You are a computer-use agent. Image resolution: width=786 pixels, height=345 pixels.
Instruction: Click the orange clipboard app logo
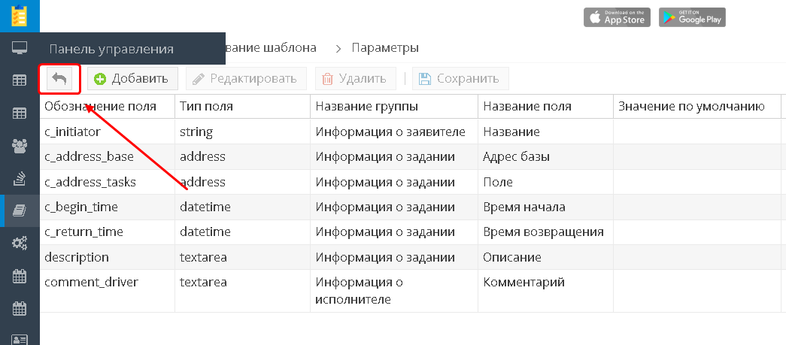pyautogui.click(x=20, y=15)
